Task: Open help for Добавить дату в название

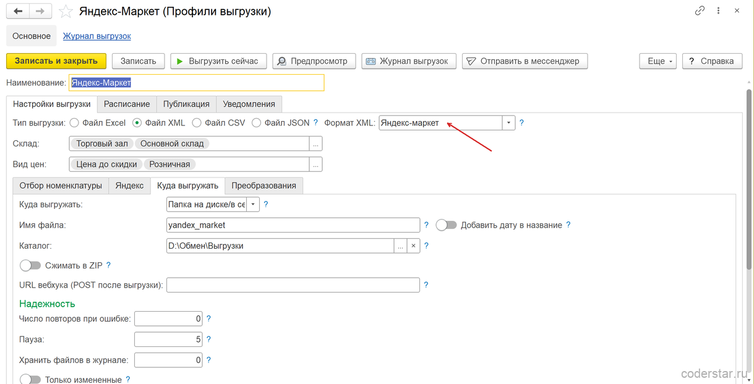Action: coord(568,225)
